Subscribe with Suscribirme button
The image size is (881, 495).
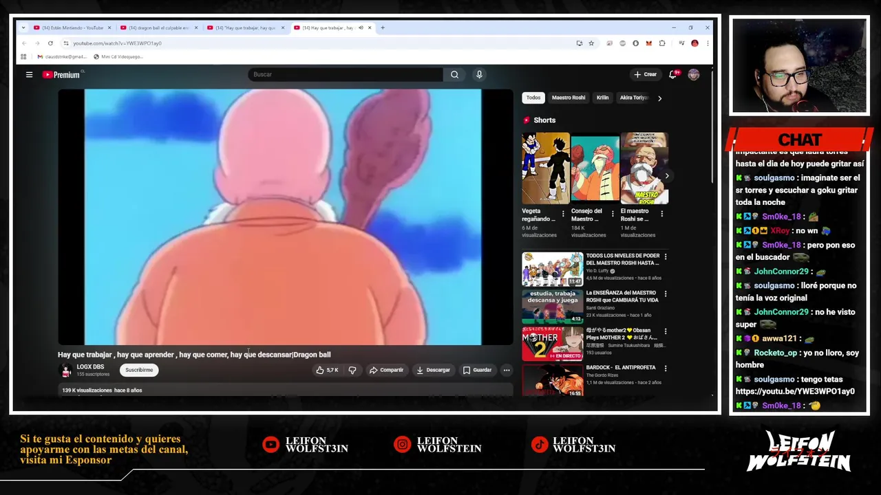point(139,370)
